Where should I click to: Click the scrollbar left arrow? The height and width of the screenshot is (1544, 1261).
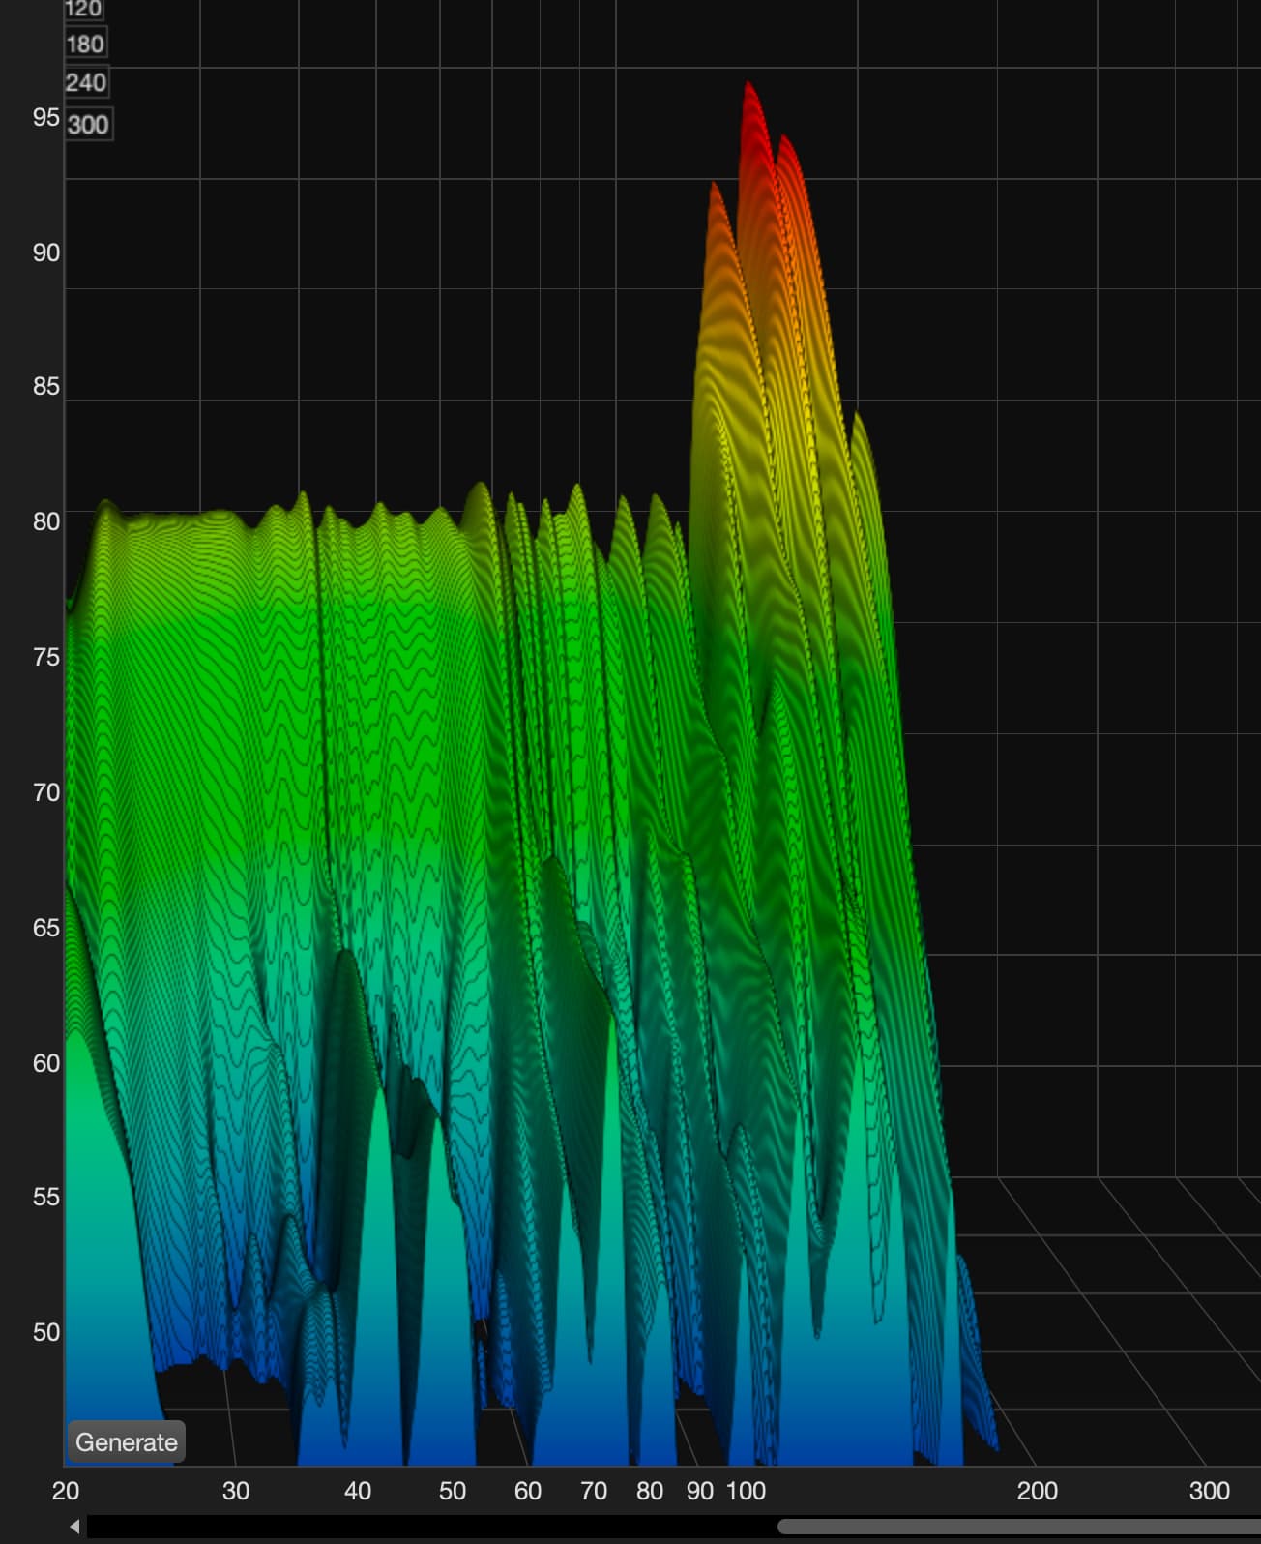coord(74,1527)
